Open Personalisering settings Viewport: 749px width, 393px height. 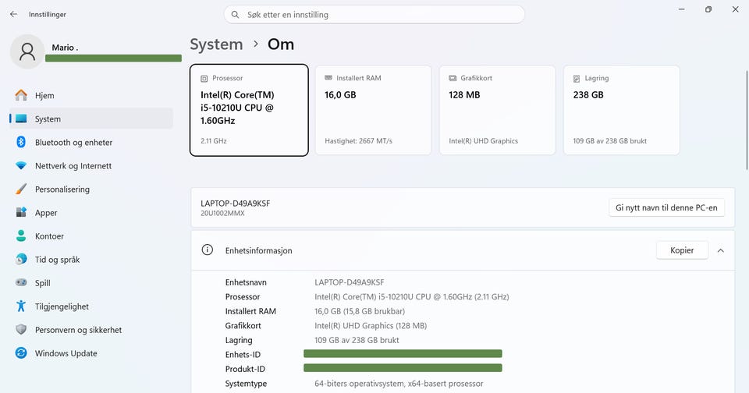coord(91,189)
